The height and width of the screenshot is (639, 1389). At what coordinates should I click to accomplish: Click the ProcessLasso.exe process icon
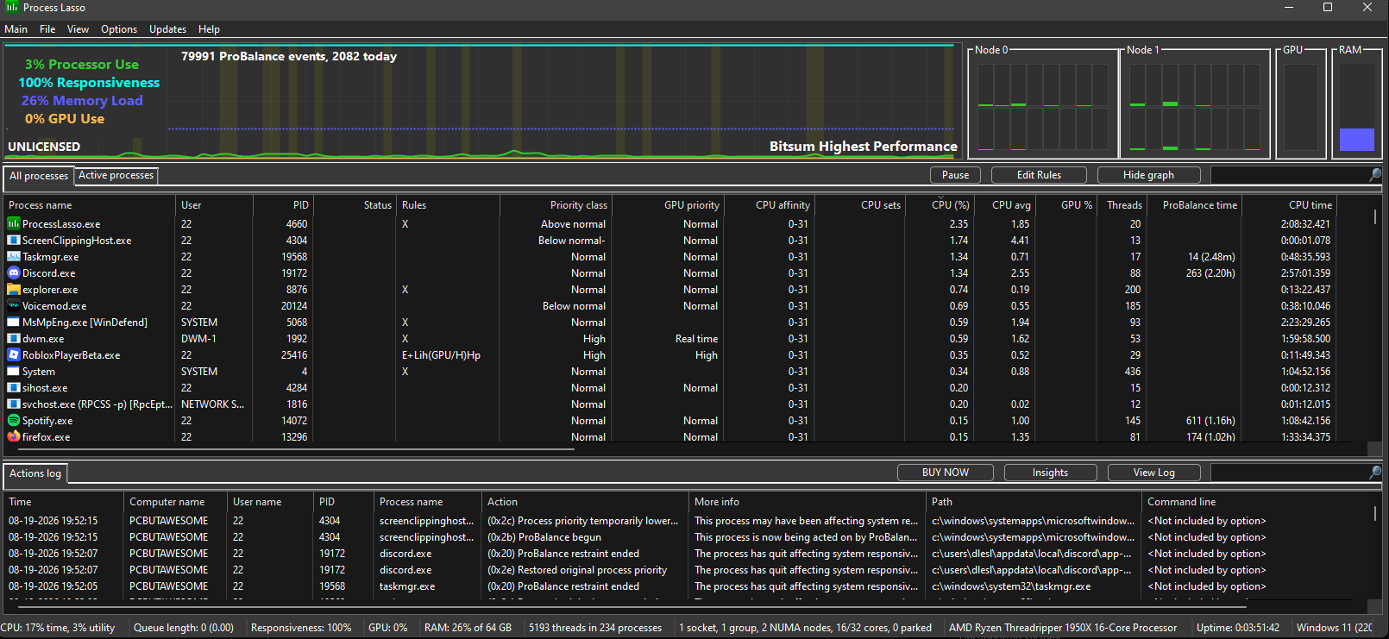coord(14,224)
